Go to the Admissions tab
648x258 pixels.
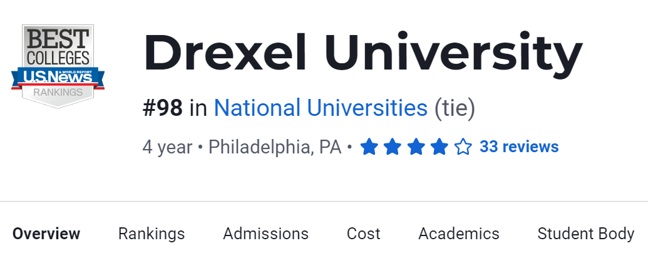click(265, 234)
